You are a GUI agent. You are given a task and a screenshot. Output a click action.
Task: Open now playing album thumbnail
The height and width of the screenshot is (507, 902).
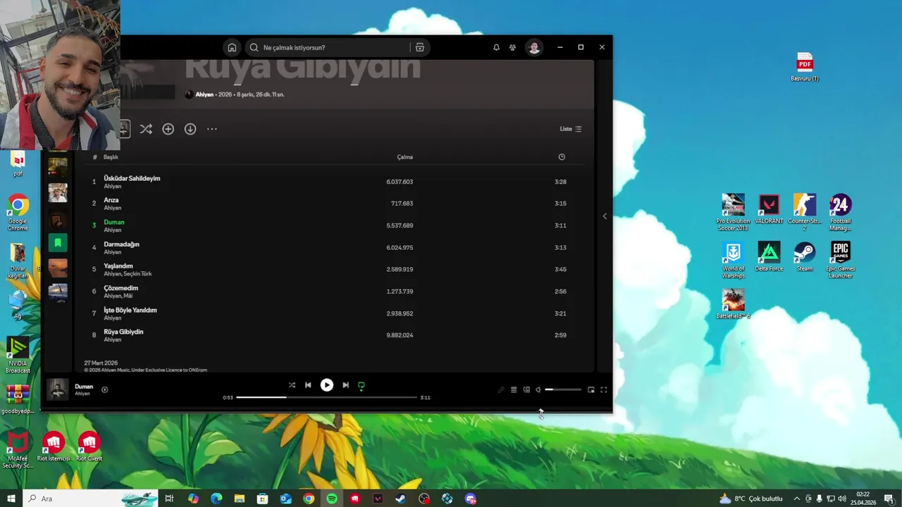tap(58, 389)
